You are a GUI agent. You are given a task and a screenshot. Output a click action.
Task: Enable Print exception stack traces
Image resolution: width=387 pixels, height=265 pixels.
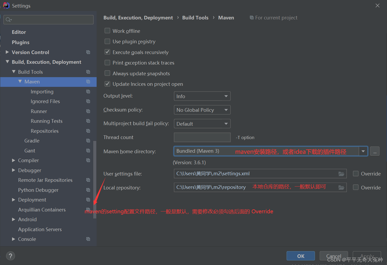point(107,63)
